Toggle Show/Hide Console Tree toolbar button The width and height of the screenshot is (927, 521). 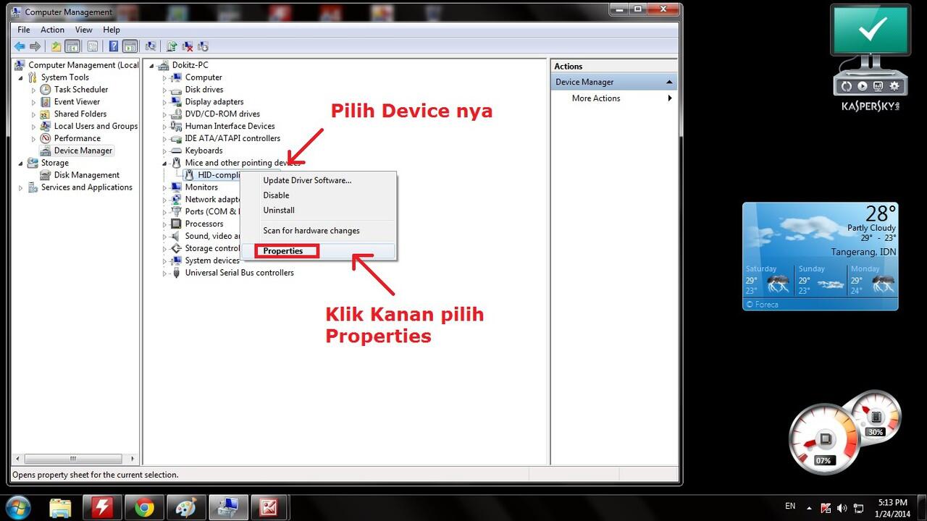(x=72, y=46)
